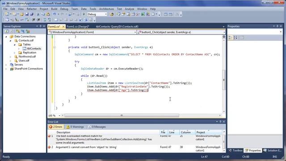This screenshot has height=161, width=286.
Task: Click the Uncomment selected lines icon
Action: (x=50, y=20)
